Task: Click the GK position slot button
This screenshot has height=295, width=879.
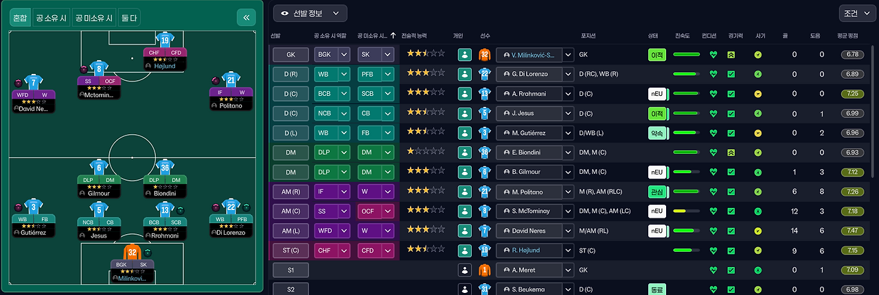Action: [x=290, y=54]
